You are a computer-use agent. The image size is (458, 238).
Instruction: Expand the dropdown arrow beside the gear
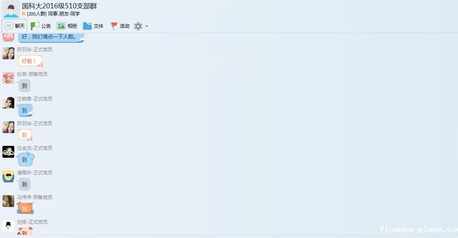pyautogui.click(x=147, y=26)
